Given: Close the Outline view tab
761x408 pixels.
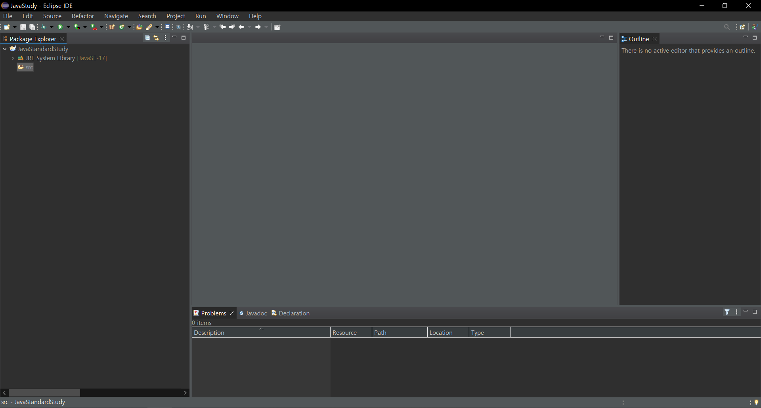Looking at the screenshot, I should [655, 39].
